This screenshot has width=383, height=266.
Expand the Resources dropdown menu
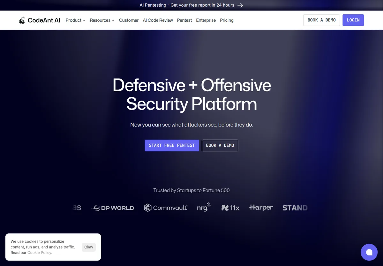pyautogui.click(x=102, y=20)
